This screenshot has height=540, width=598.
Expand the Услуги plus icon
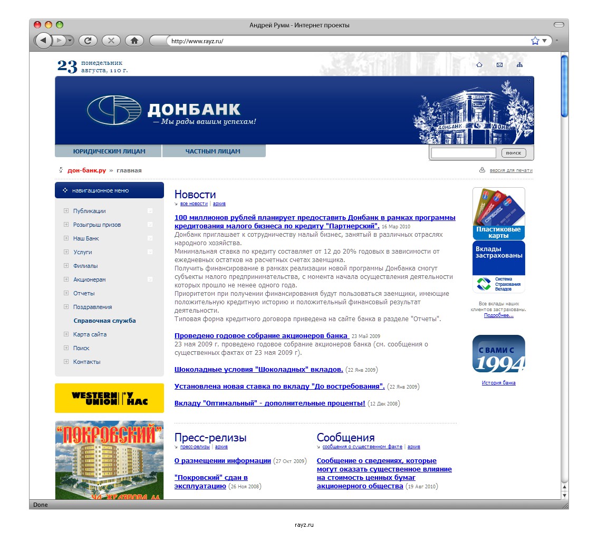coord(66,252)
